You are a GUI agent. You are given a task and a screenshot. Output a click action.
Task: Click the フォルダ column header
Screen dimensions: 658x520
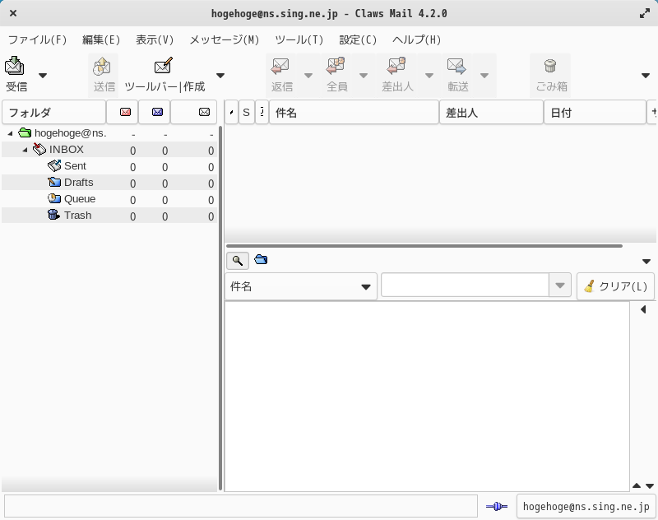tap(53, 112)
